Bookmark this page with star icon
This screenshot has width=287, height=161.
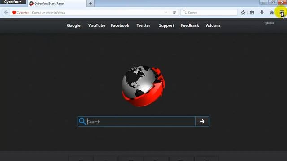(243, 13)
